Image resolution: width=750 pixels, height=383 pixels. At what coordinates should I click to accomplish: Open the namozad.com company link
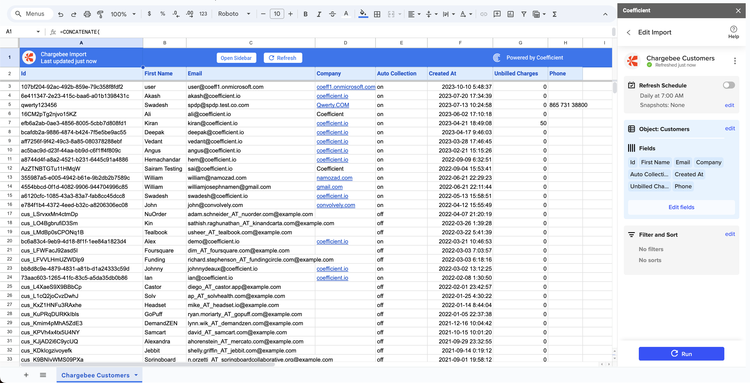334,178
